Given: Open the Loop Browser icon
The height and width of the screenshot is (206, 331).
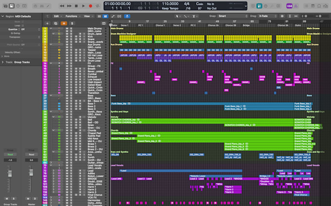Looking at the screenshot, I should pos(319,6).
